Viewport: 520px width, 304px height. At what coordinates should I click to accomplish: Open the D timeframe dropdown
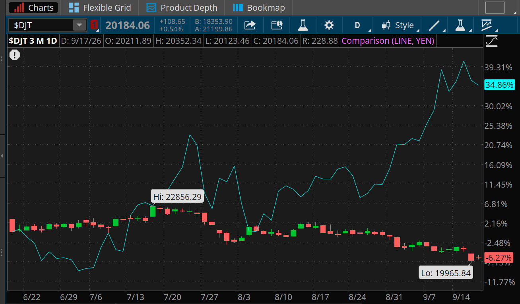click(358, 25)
